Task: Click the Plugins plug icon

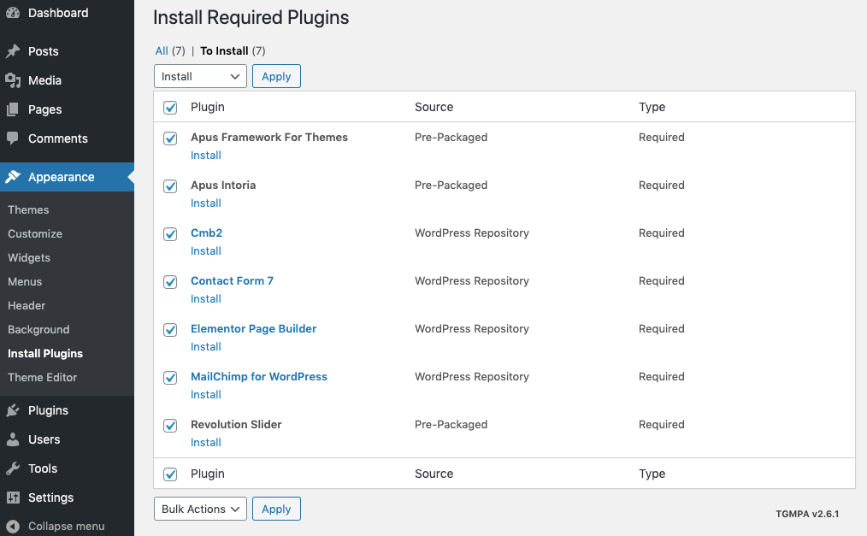Action: [x=13, y=410]
